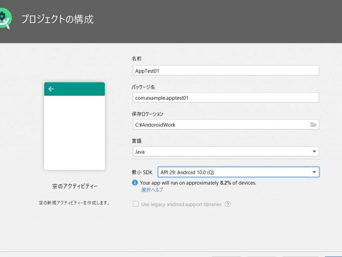Click the 保存ロケーション field C:¥AndoroidWork

point(226,125)
